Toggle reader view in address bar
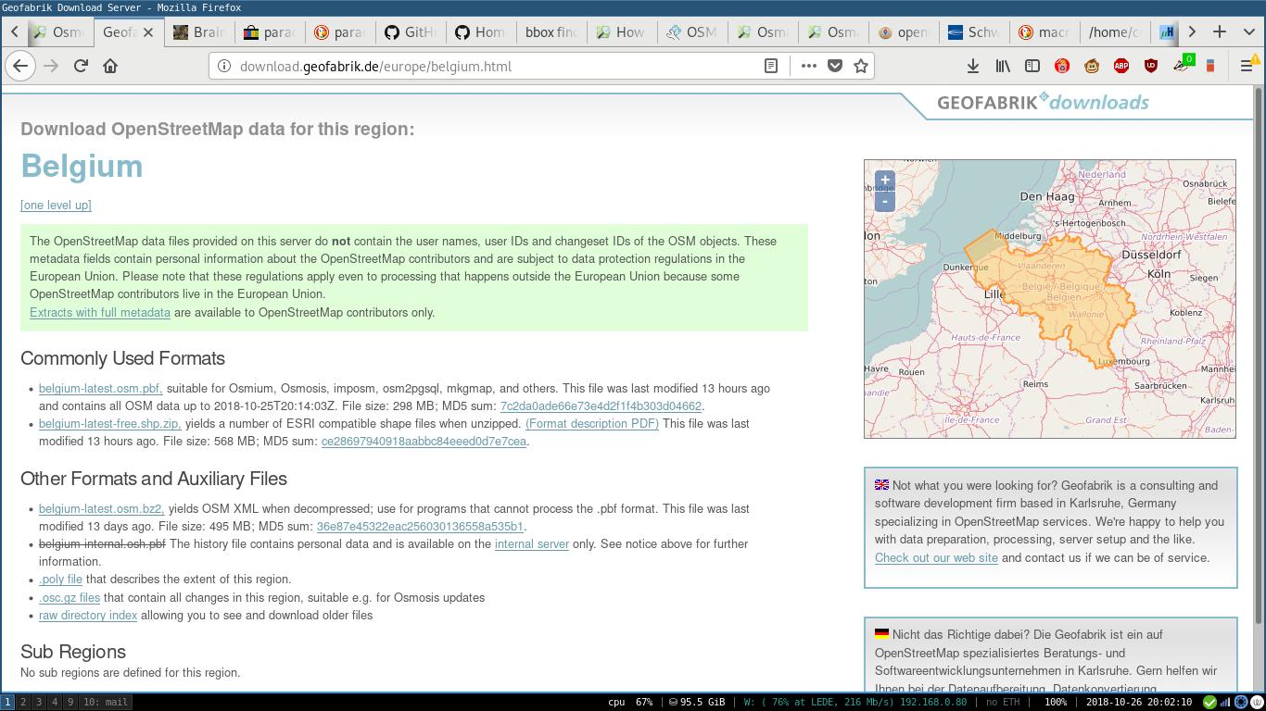1266x711 pixels. point(771,66)
